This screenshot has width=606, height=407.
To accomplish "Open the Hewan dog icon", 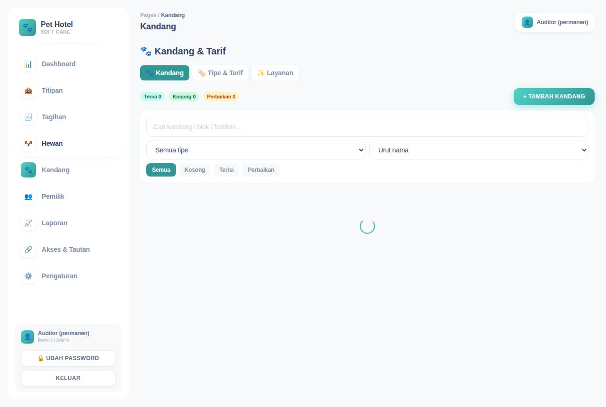I will [x=28, y=143].
